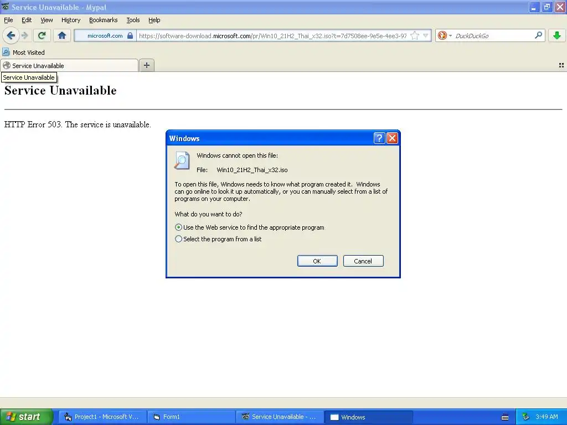Reload the page with the refresh icon

[42, 35]
